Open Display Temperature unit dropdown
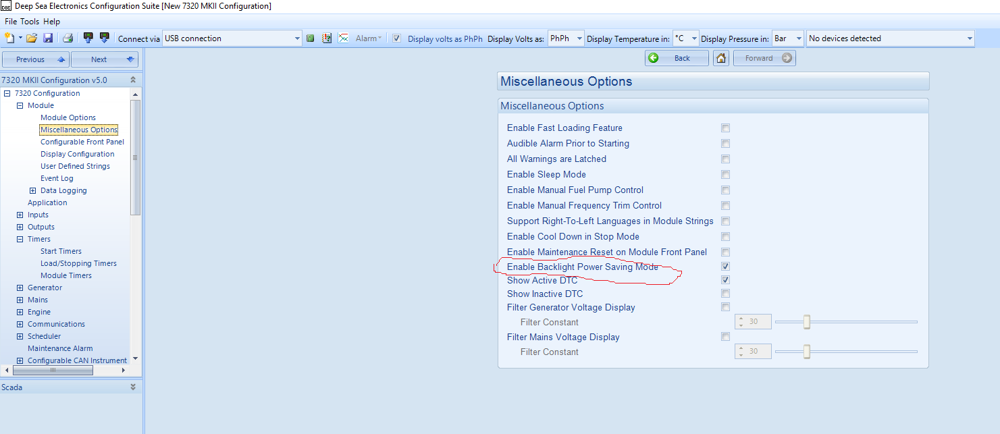 tap(686, 38)
